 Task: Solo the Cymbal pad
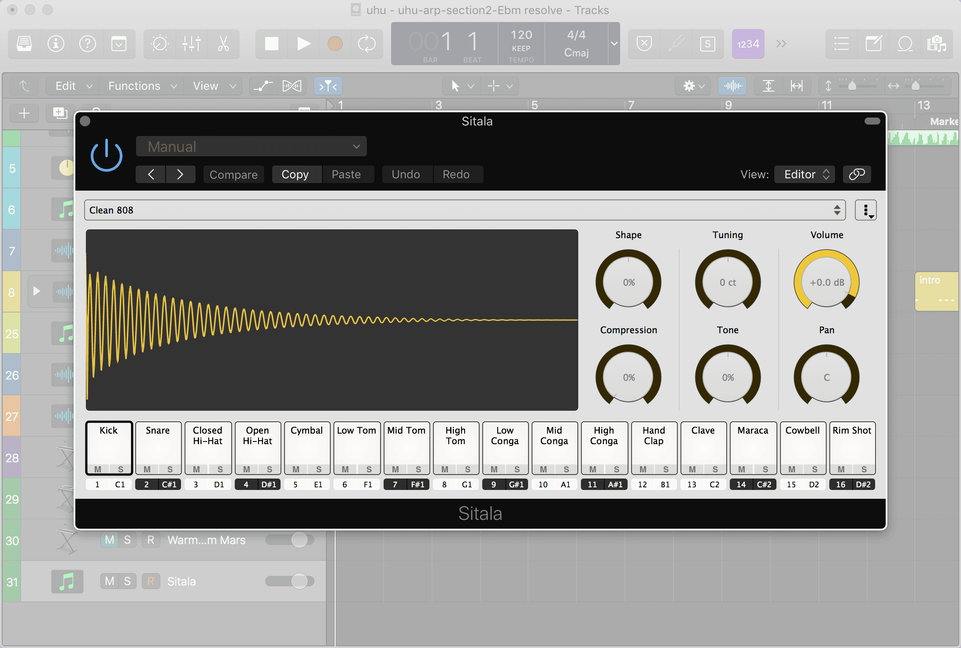pos(319,469)
